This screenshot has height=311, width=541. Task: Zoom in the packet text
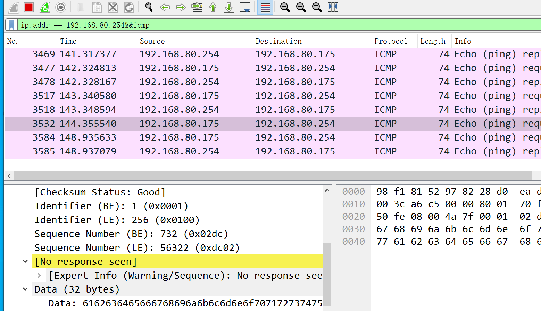285,7
